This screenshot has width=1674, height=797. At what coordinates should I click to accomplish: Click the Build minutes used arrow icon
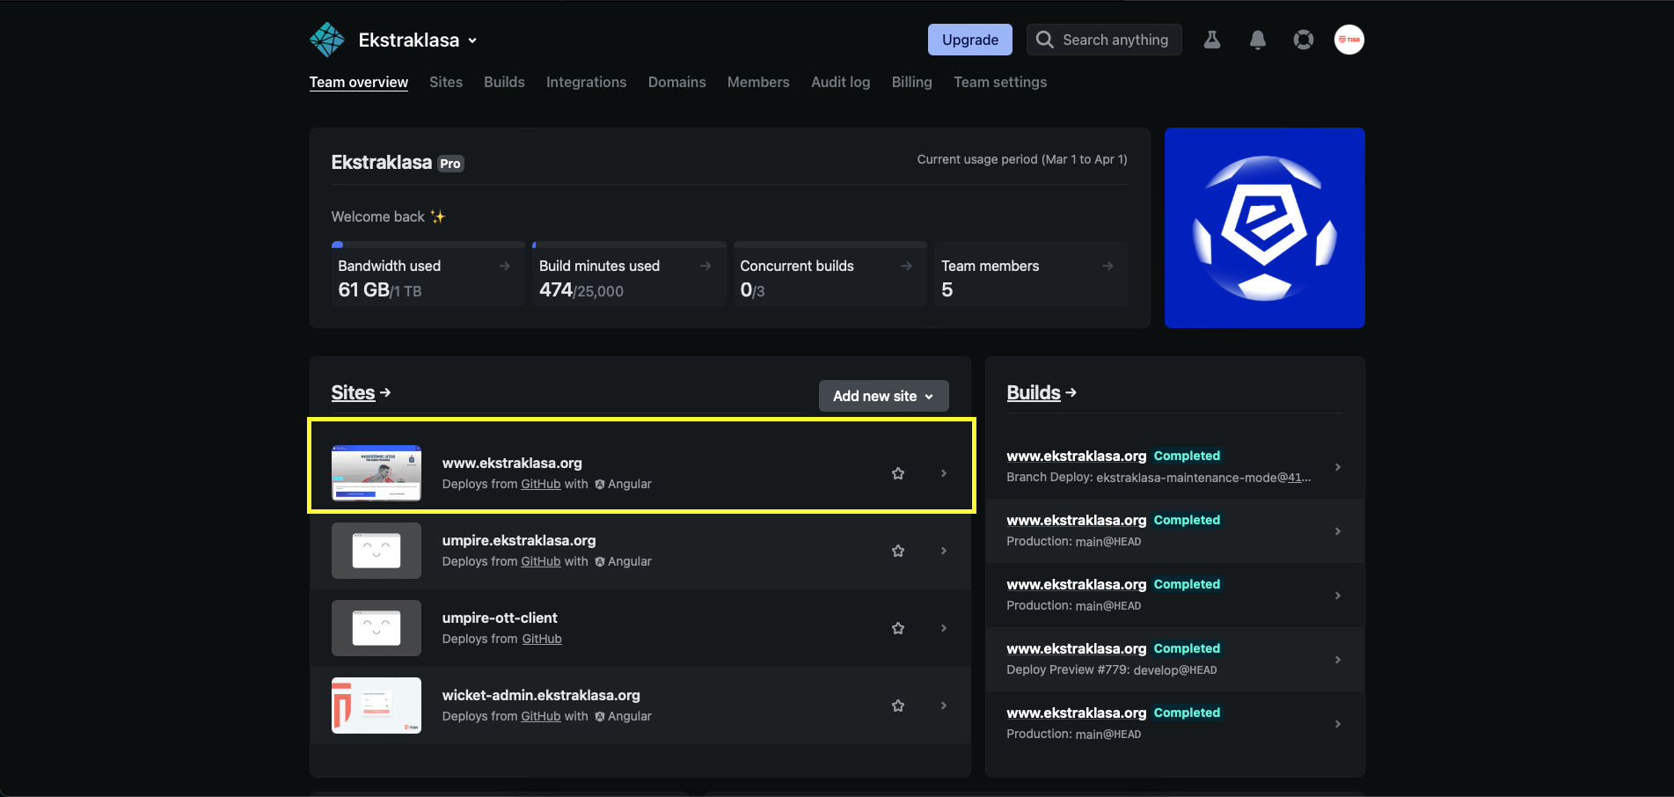click(x=705, y=266)
